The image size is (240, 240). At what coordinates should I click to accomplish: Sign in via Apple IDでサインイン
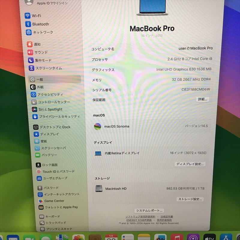pyautogui.click(x=52, y=3)
